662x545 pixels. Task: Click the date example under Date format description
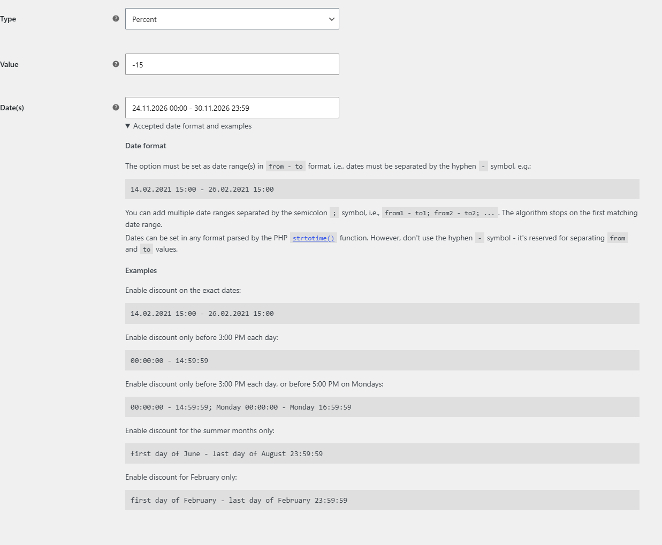pos(382,189)
